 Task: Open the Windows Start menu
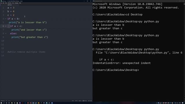1,103
